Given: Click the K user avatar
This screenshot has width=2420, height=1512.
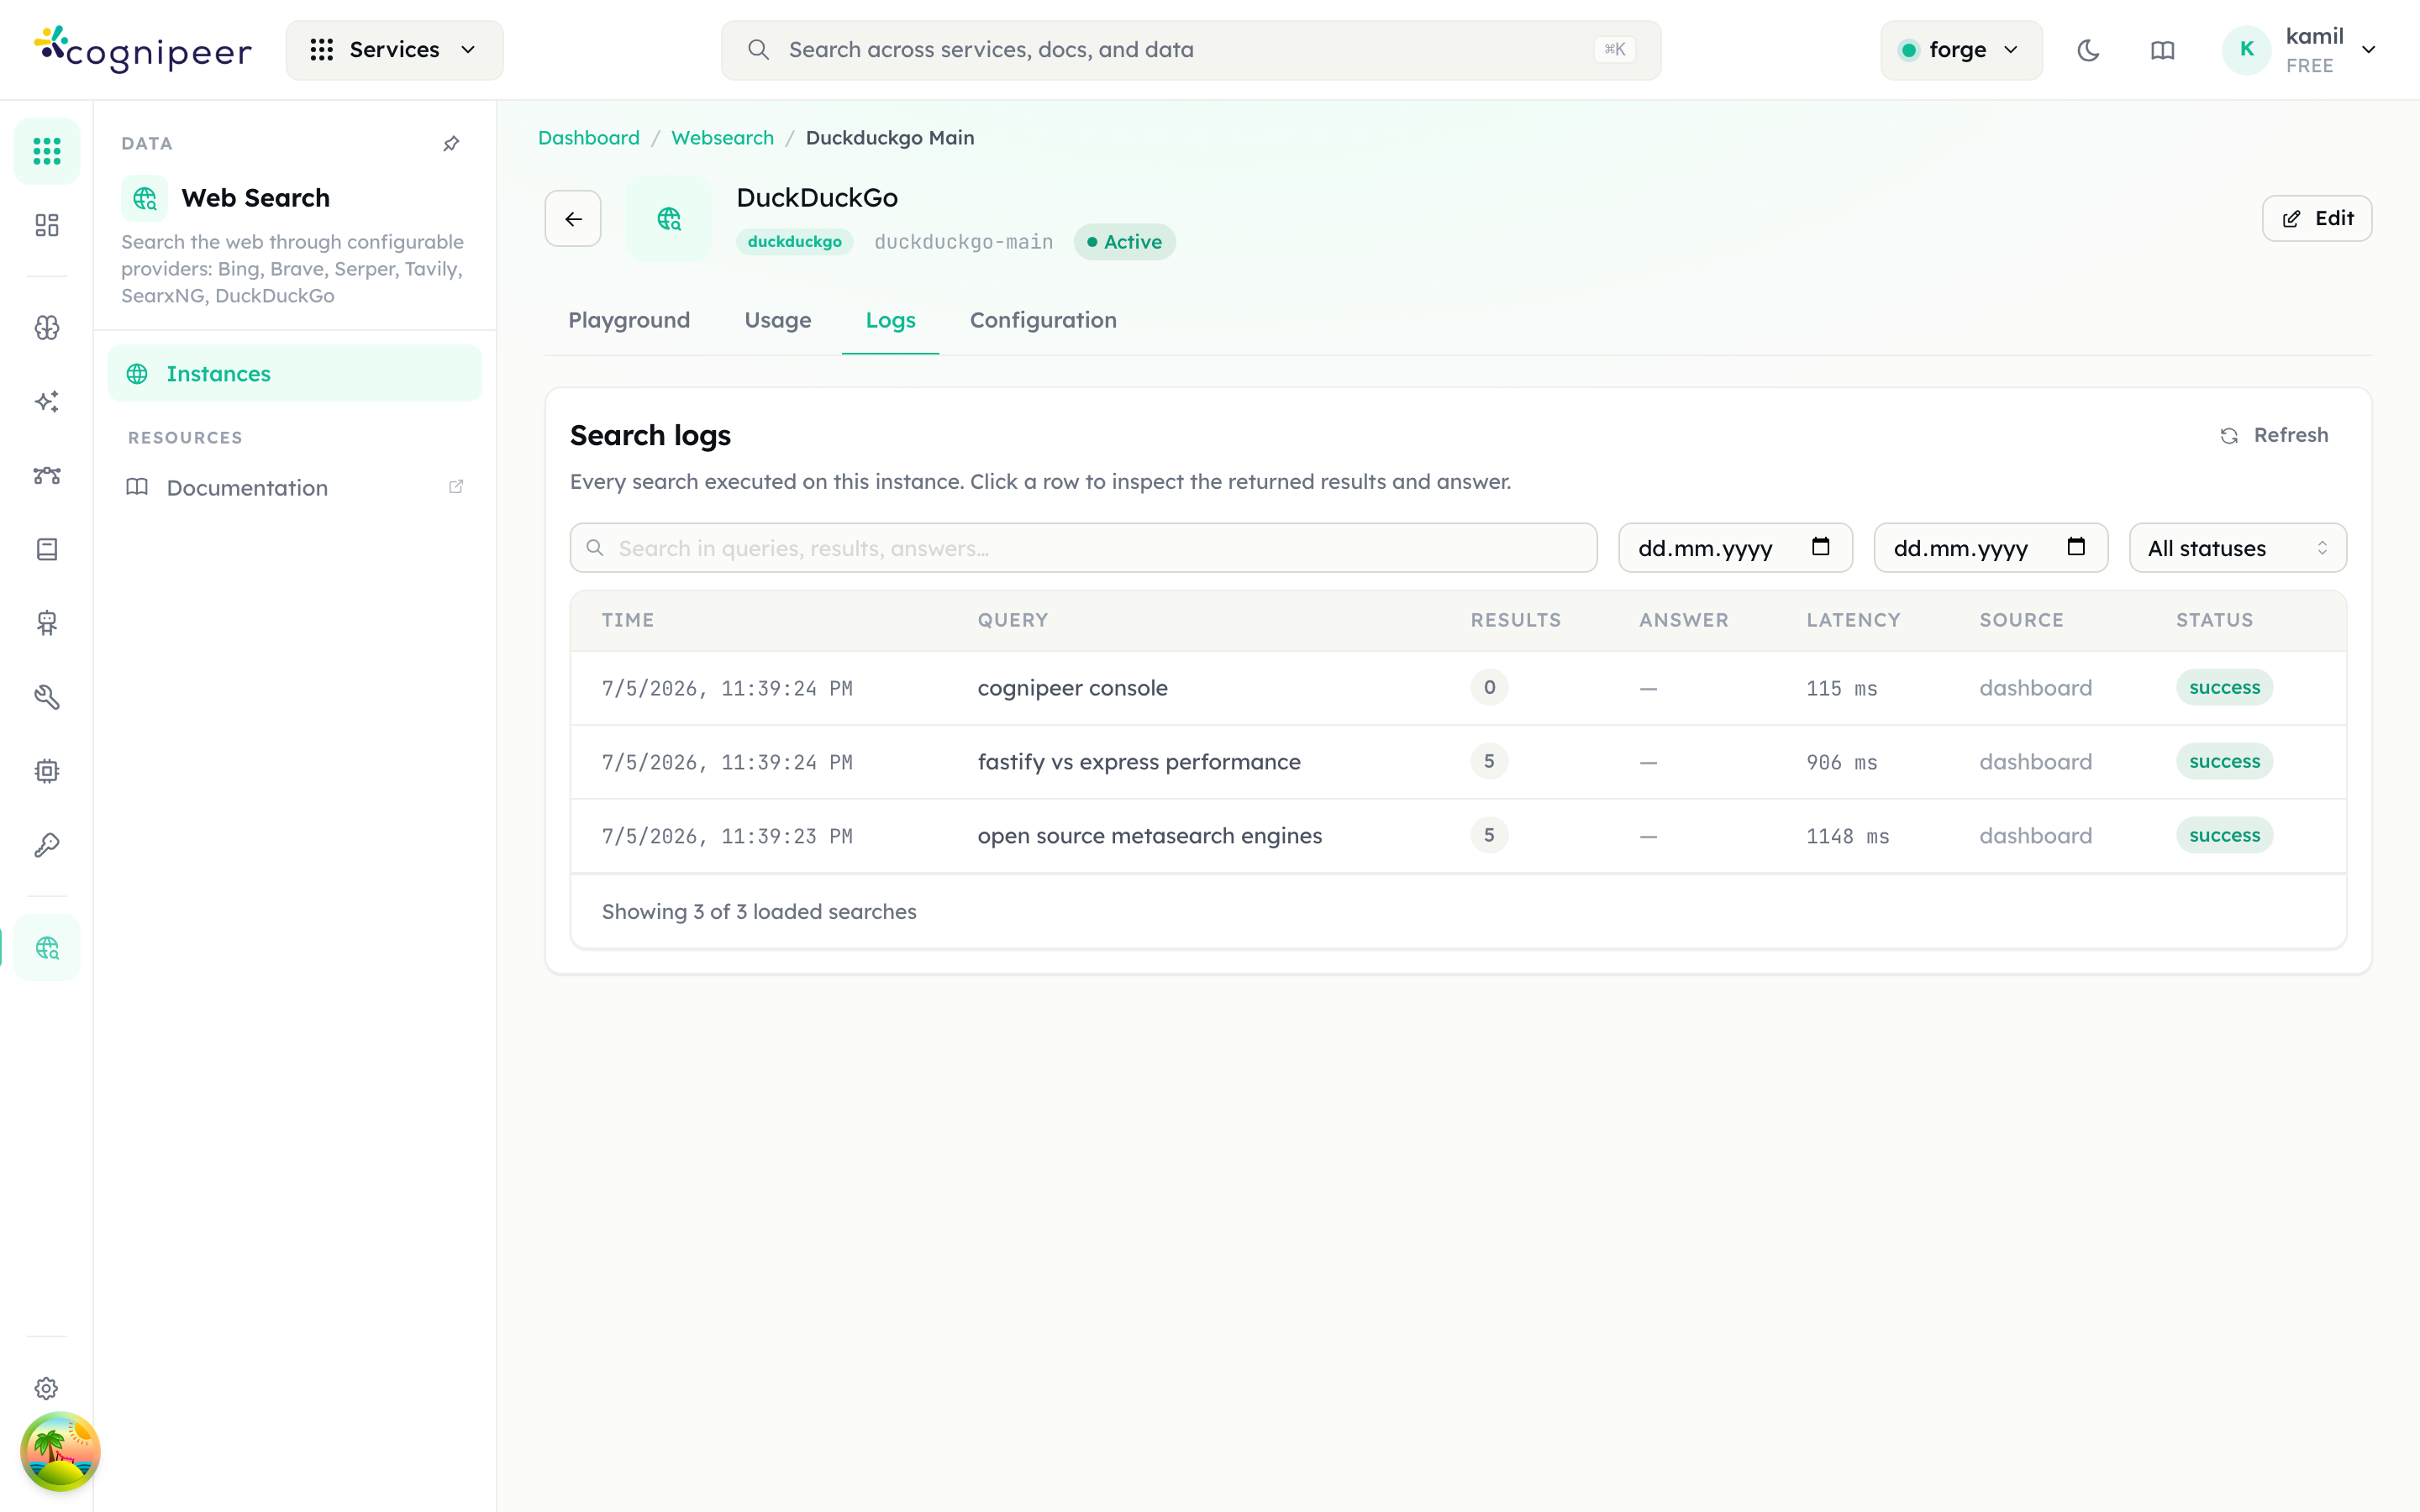Looking at the screenshot, I should point(2246,50).
